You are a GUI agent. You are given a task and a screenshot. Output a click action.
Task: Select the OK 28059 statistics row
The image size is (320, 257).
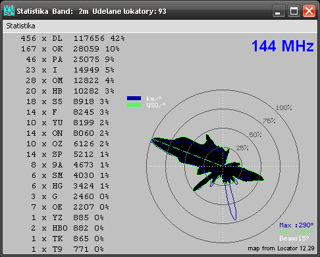(70, 49)
